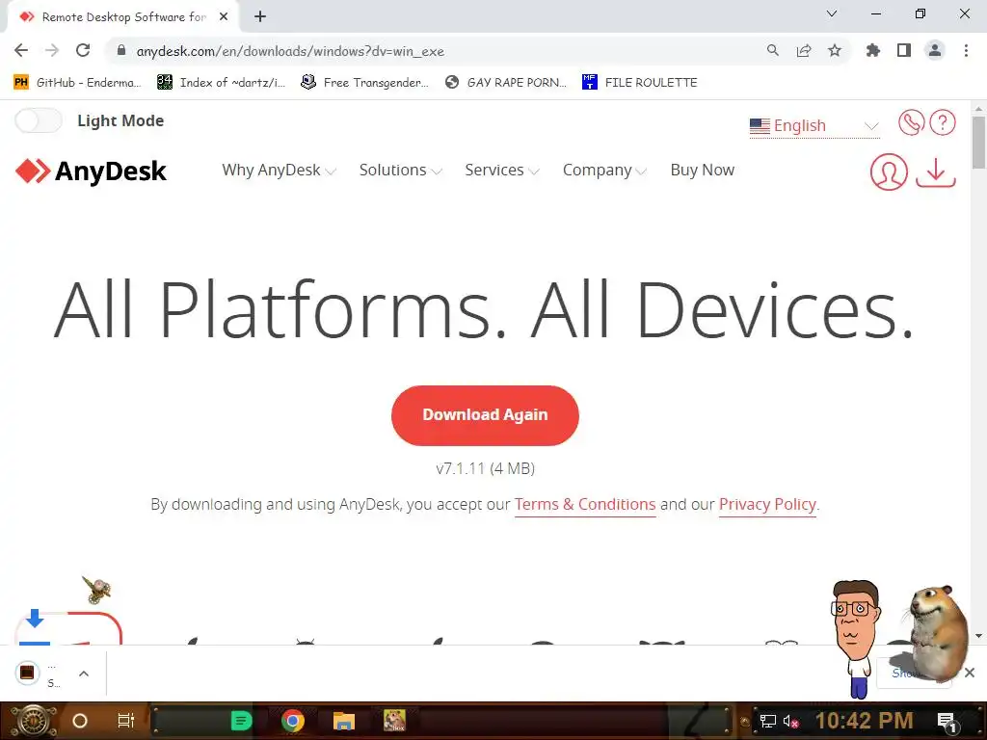This screenshot has height=740, width=987.
Task: Share this page via share icon
Action: [x=804, y=50]
